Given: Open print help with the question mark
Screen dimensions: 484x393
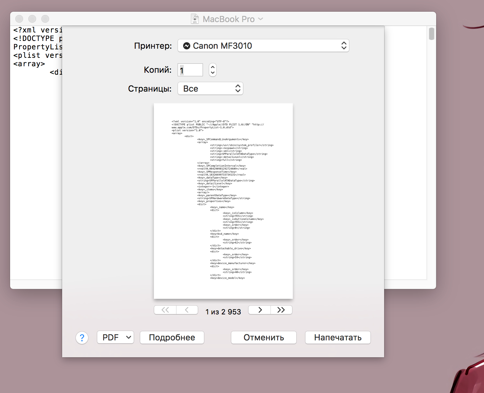Looking at the screenshot, I should pos(82,338).
